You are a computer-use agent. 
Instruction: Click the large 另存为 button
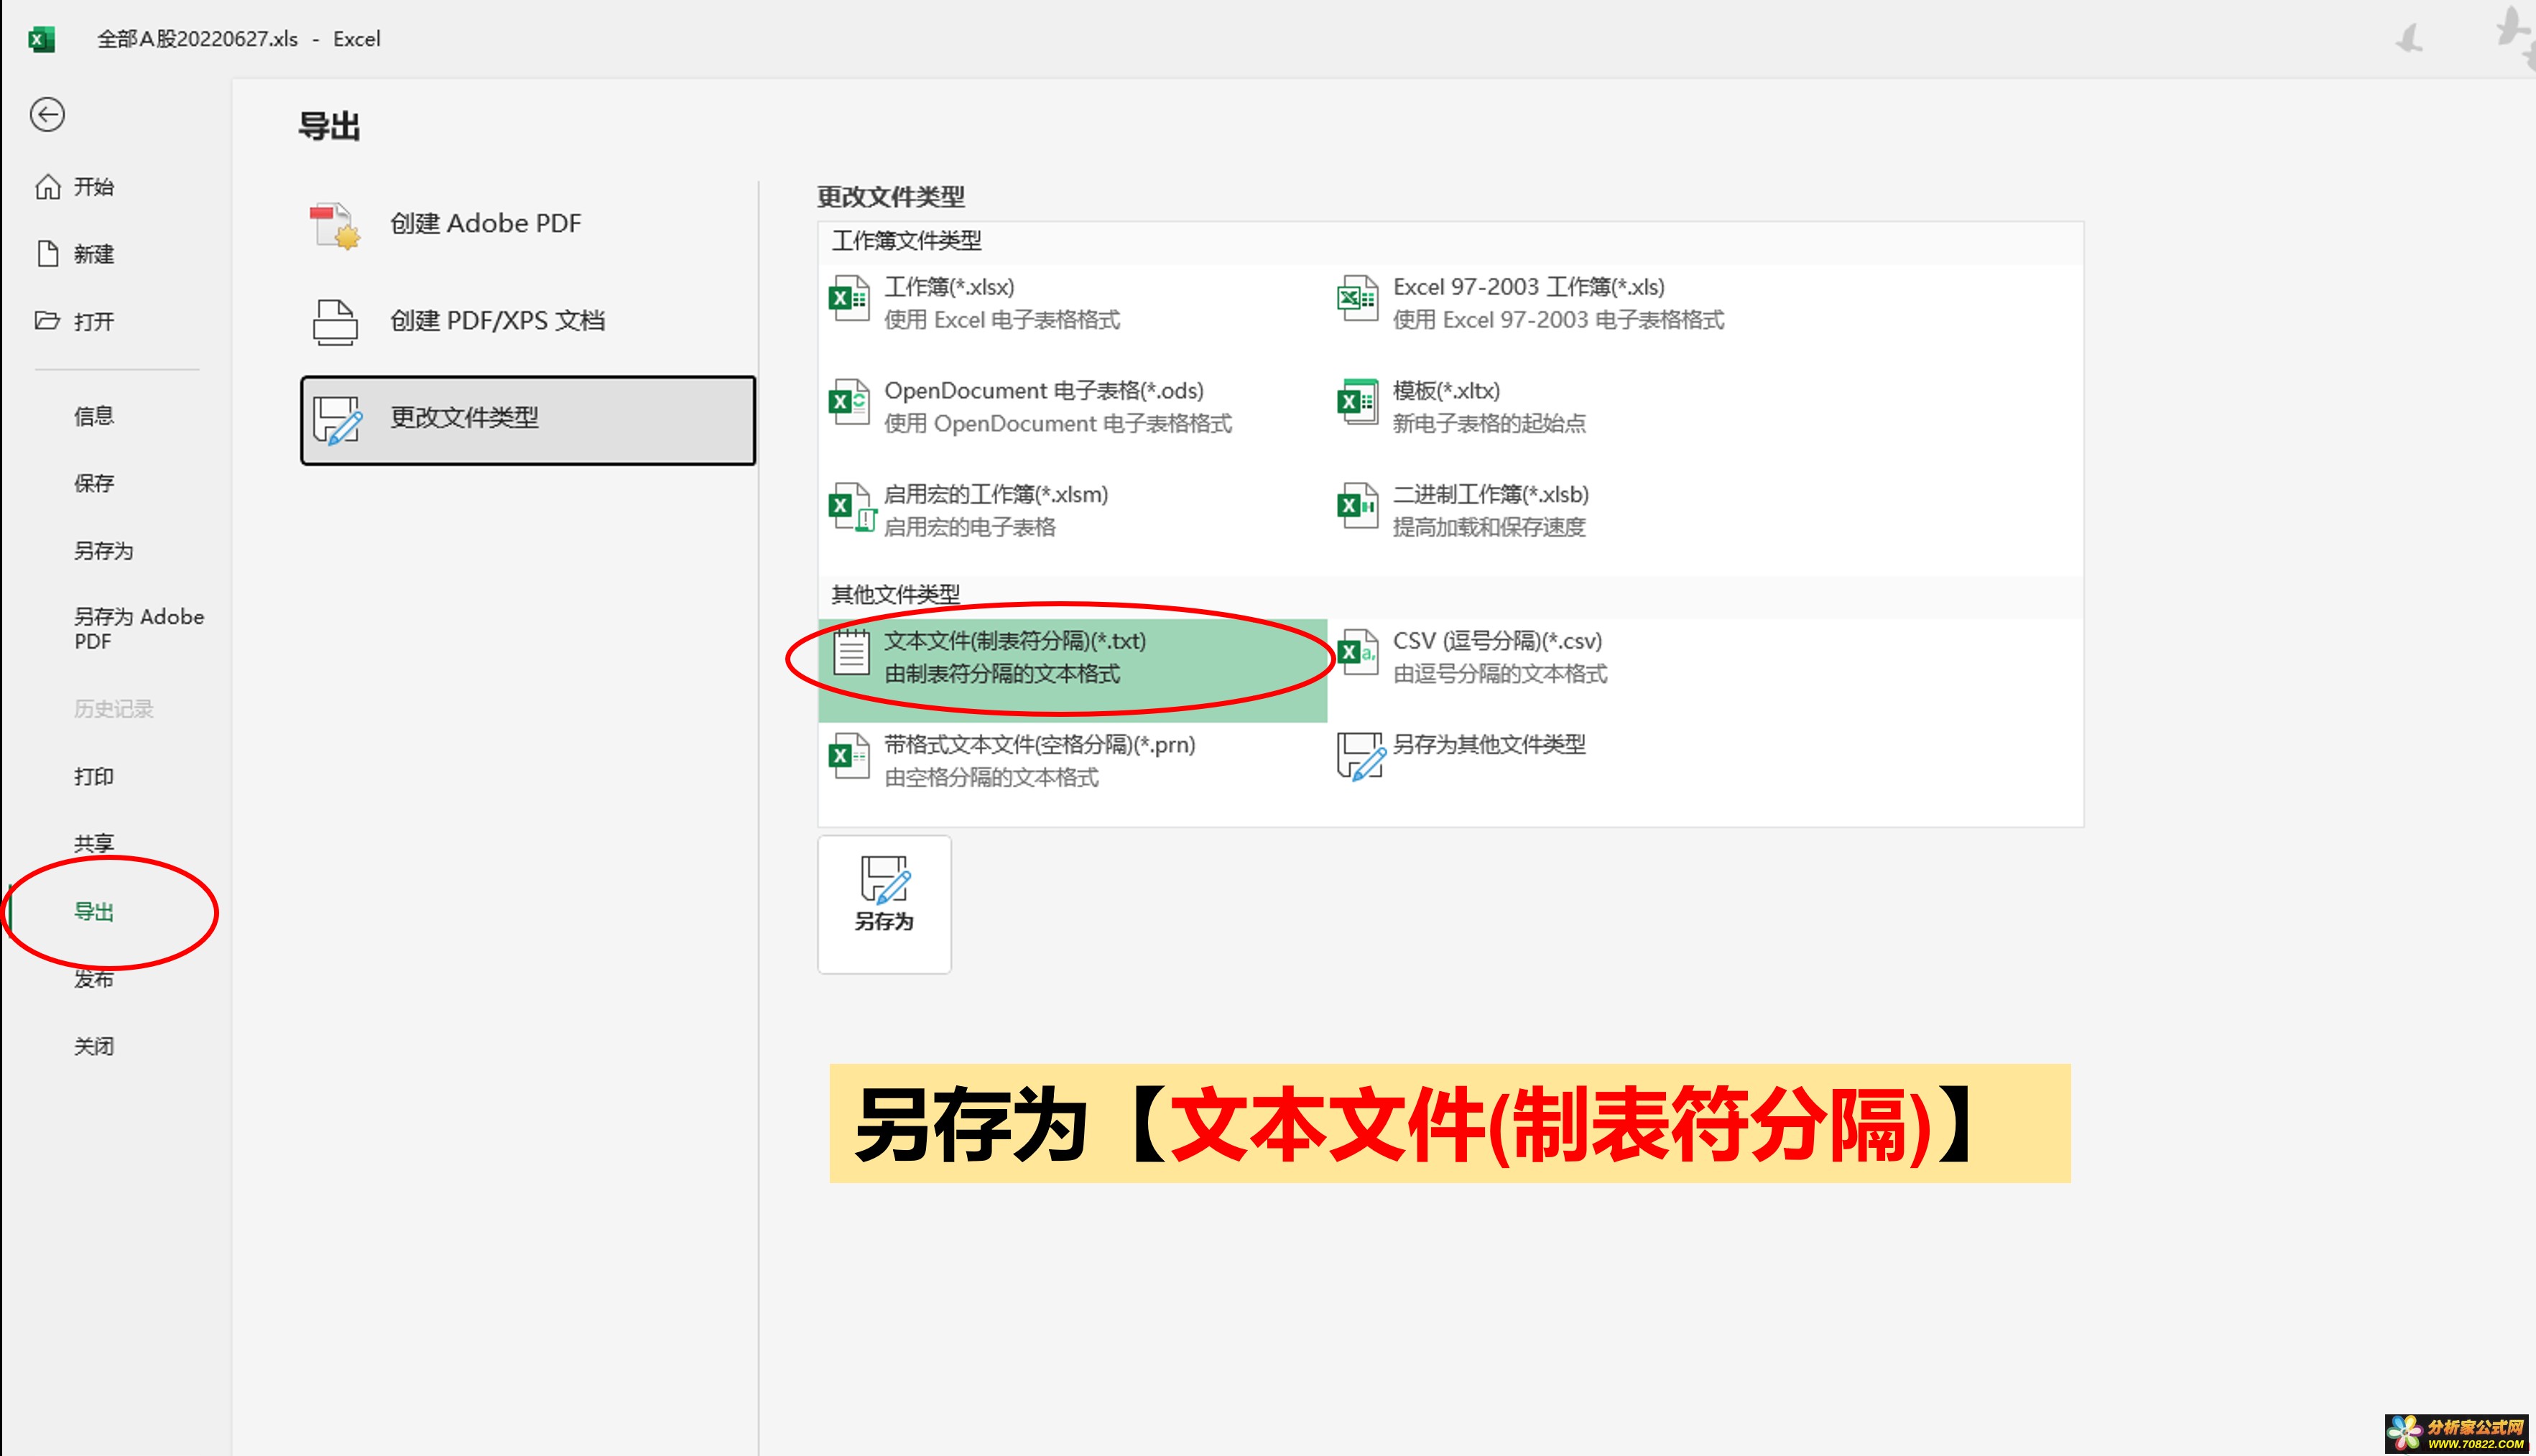pos(884,905)
